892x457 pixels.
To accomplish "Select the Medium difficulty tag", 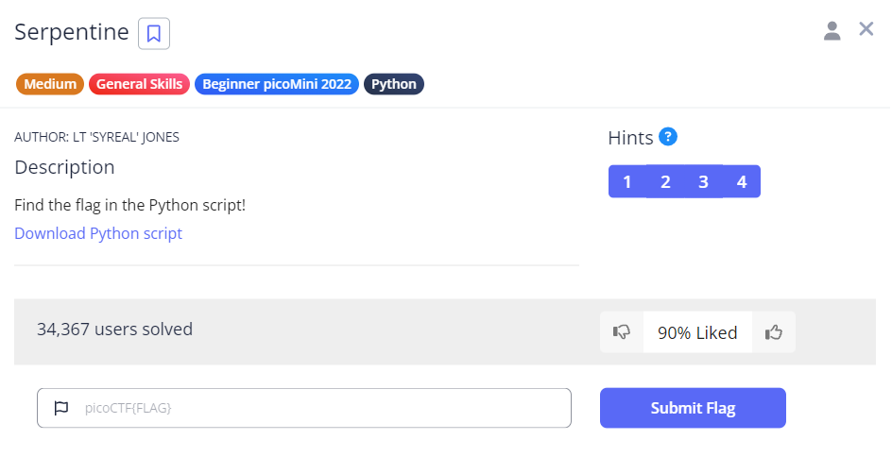I will (x=50, y=84).
